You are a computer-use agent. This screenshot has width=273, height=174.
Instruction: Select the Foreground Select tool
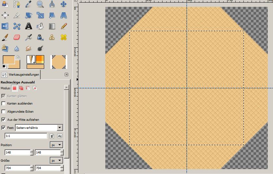pyautogui.click(x=5, y=4)
